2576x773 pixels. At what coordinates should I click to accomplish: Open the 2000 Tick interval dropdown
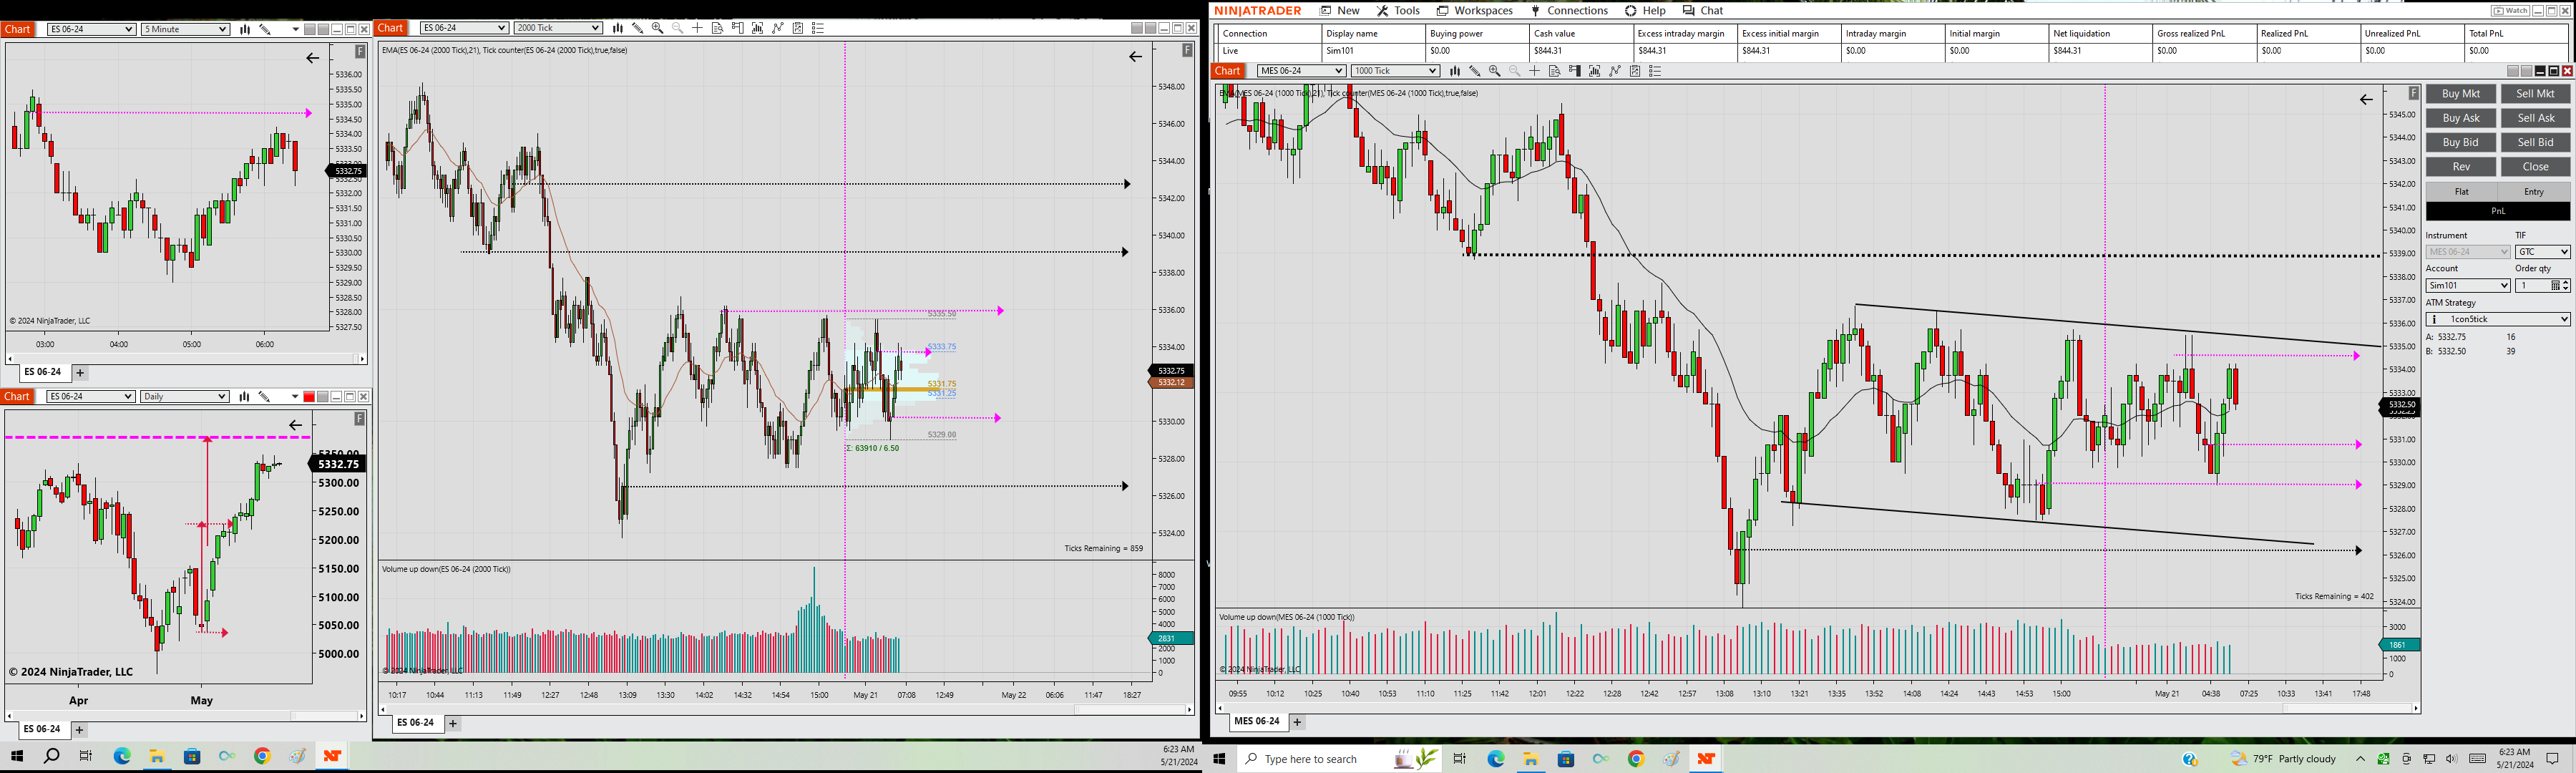tap(558, 28)
